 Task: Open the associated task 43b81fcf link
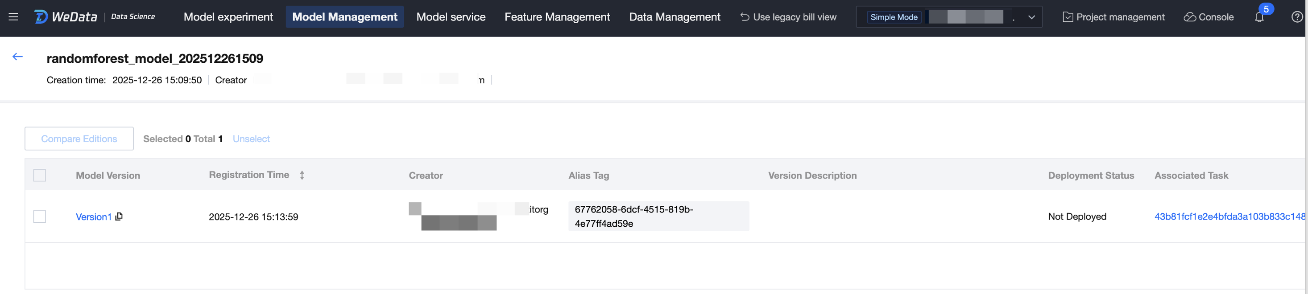coord(1229,216)
